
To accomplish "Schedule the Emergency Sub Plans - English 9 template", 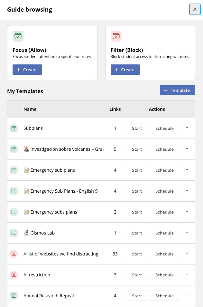I will 164,191.
